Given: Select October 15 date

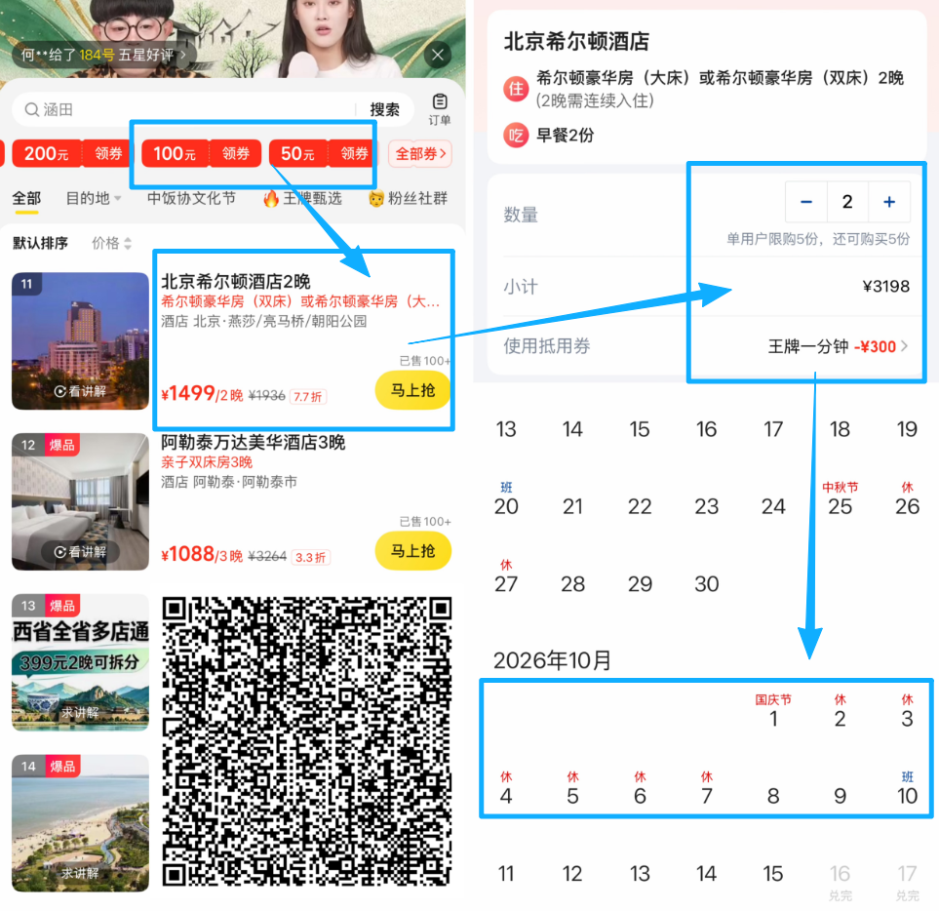Looking at the screenshot, I should pyautogui.click(x=773, y=874).
